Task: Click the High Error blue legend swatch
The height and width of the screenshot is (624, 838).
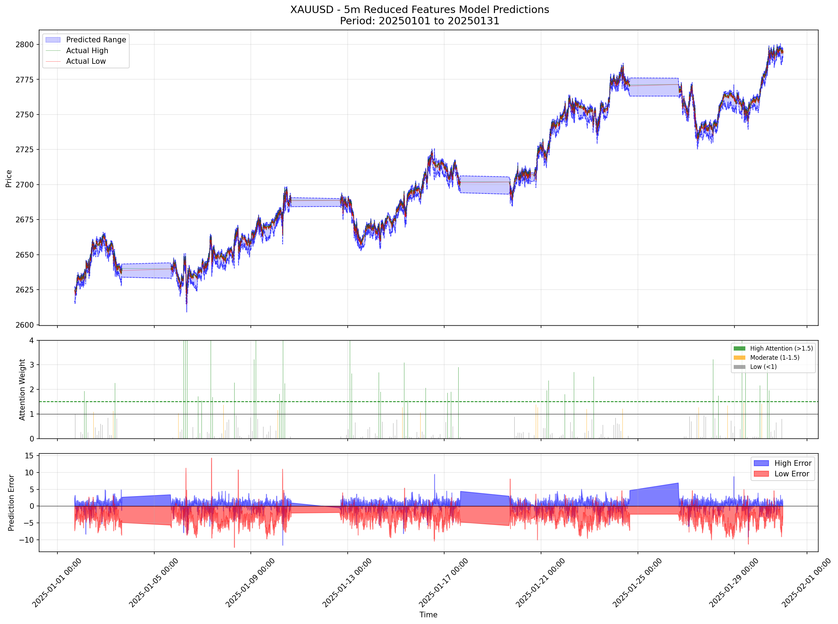Action: (761, 463)
